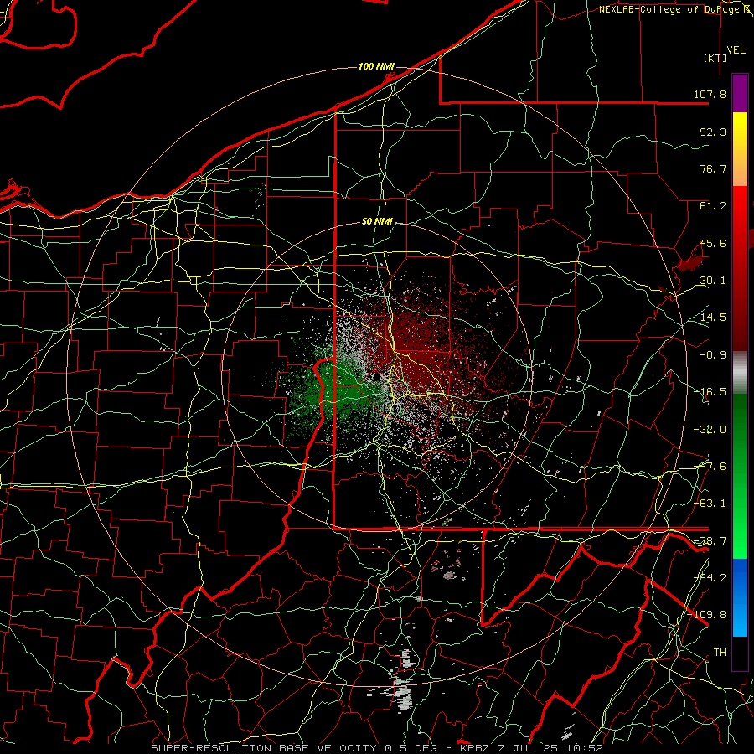Image resolution: width=754 pixels, height=754 pixels.
Task: Click the -0.9 velocity scale value
Action: 713,355
